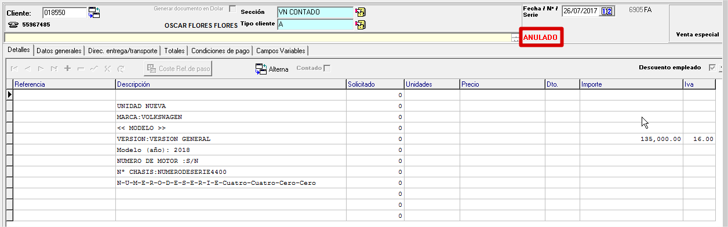Add a new line with plus icon
728x227 pixels.
(67, 69)
